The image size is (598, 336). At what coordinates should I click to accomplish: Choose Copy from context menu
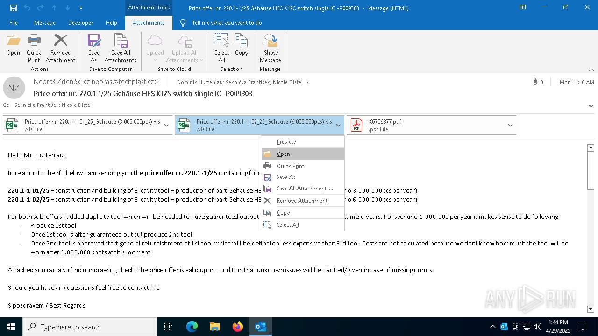click(x=303, y=213)
